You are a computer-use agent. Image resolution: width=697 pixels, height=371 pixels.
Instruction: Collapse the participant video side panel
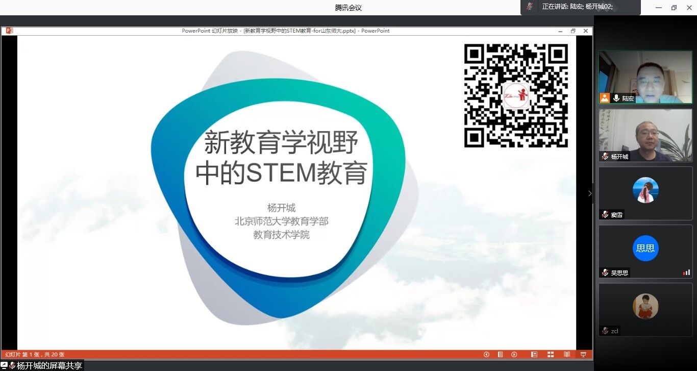point(590,193)
